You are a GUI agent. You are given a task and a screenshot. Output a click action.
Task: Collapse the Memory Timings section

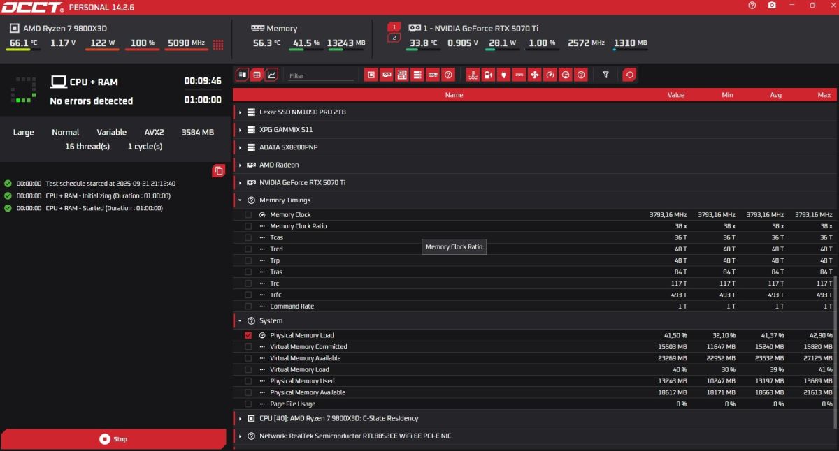pos(240,200)
